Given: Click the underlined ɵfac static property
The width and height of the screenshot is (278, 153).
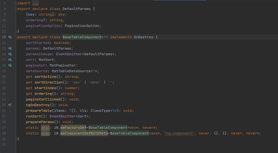Looking at the screenshot, I should click(x=45, y=128).
